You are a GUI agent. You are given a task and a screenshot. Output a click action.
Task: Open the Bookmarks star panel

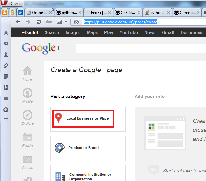[6, 32]
